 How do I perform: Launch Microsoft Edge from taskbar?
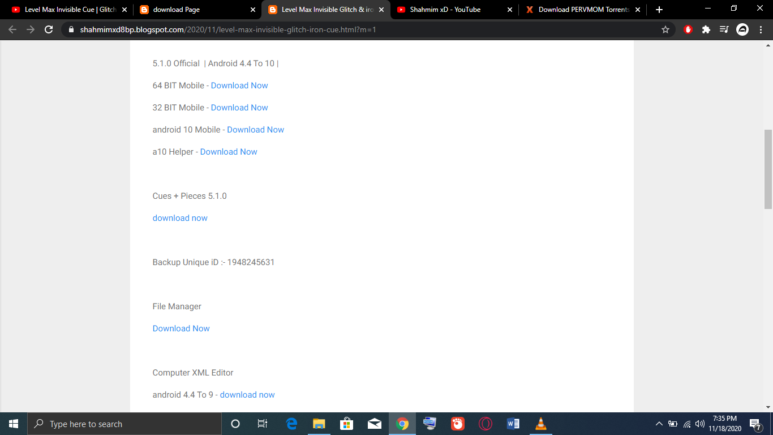(292, 424)
